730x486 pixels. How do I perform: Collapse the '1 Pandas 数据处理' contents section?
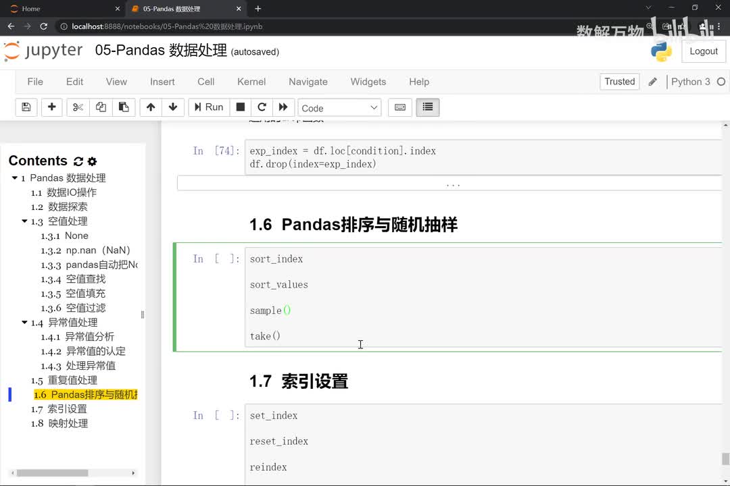pyautogui.click(x=14, y=178)
